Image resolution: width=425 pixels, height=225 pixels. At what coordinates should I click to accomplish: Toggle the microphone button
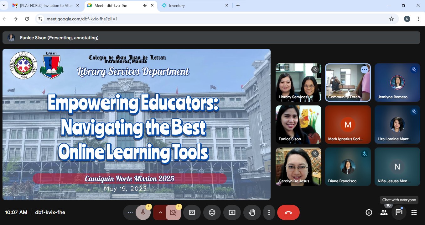[143, 212]
